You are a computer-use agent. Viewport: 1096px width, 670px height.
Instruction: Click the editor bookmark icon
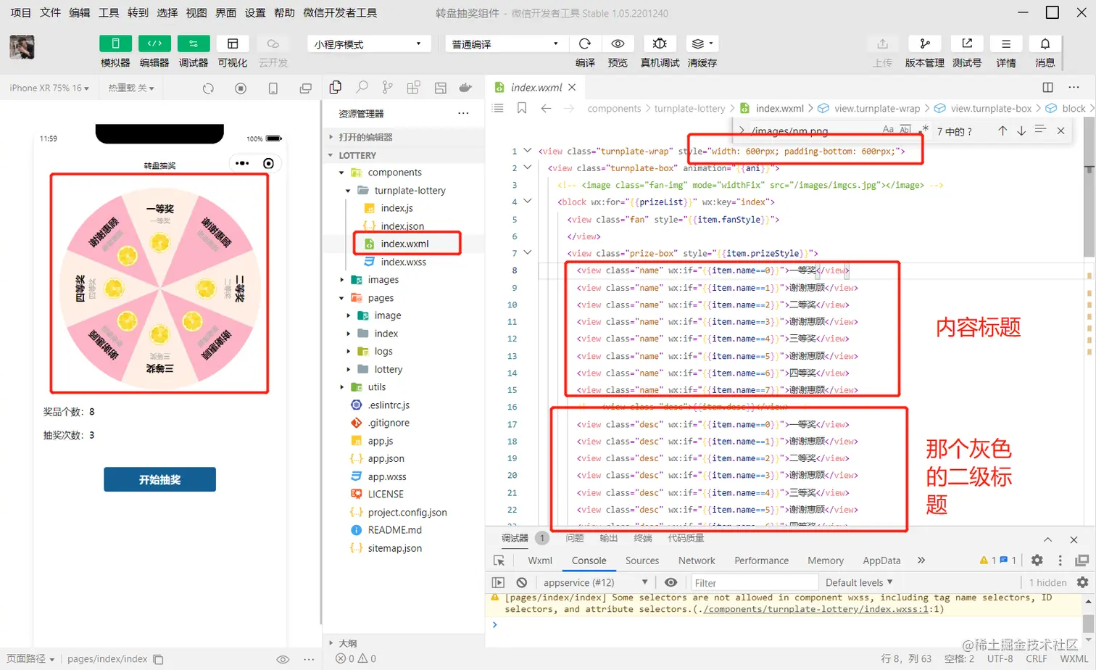522,108
